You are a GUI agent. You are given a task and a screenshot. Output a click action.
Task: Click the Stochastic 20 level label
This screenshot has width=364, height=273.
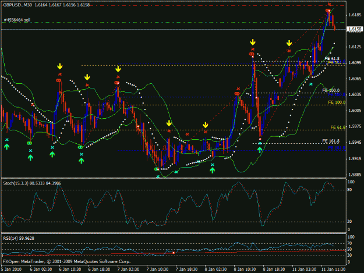coord(350,222)
